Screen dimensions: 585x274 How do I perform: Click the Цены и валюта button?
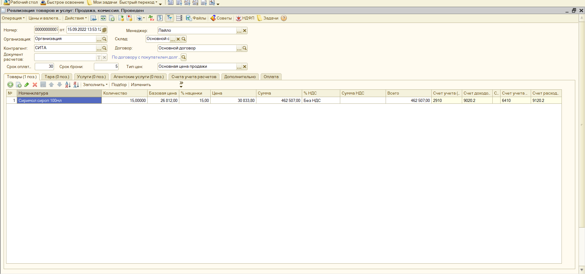pos(45,18)
